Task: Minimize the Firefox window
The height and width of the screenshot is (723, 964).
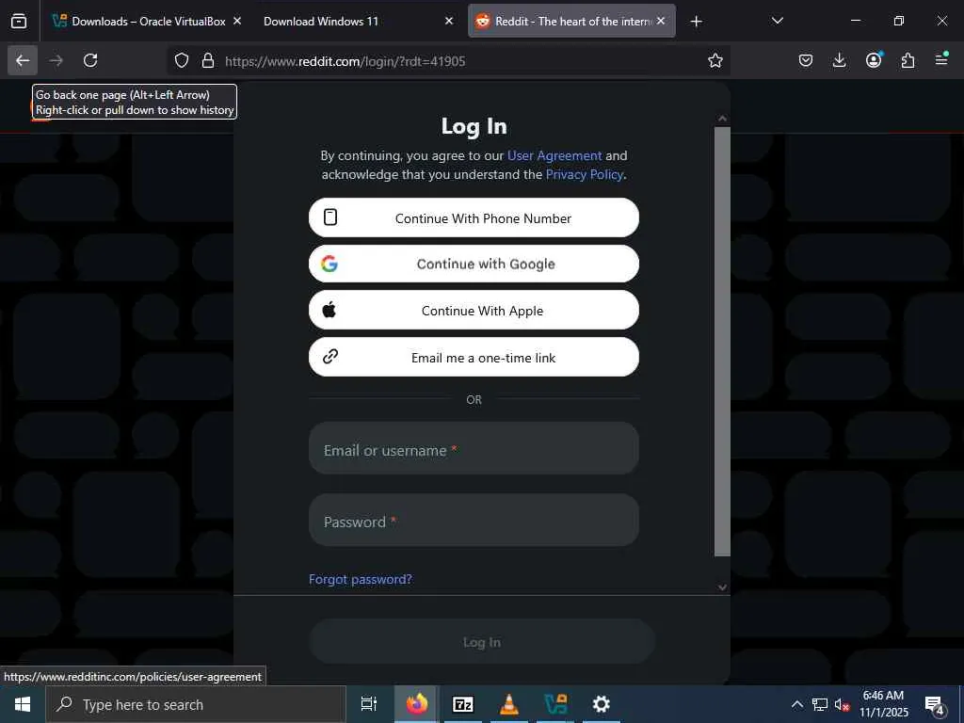Action: pos(855,21)
